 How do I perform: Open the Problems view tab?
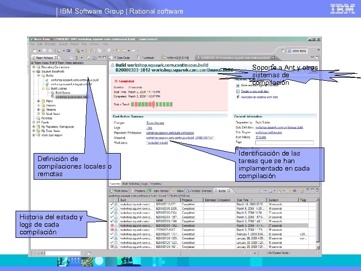pyautogui.click(x=137, y=191)
